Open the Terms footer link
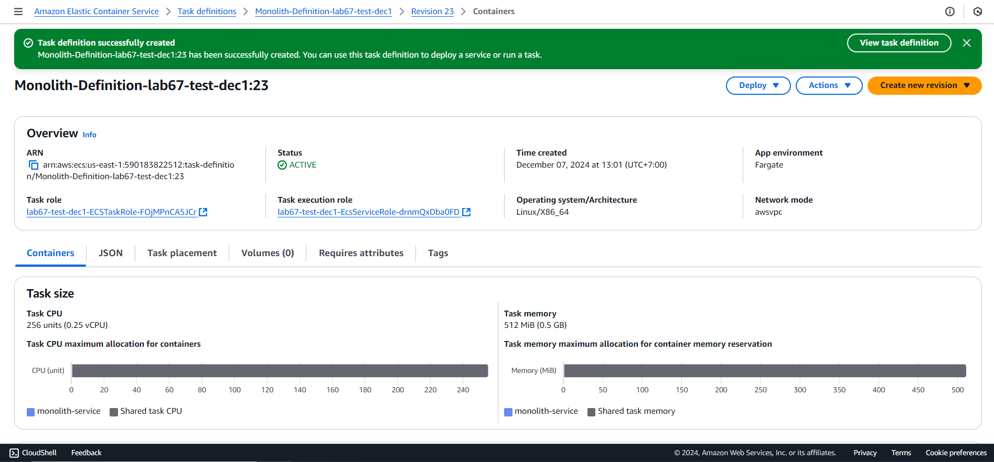Viewport: 994px width, 462px height. [x=901, y=453]
